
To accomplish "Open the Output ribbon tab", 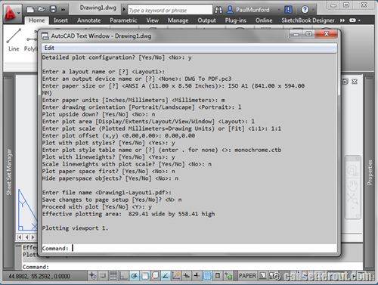I will (206, 20).
